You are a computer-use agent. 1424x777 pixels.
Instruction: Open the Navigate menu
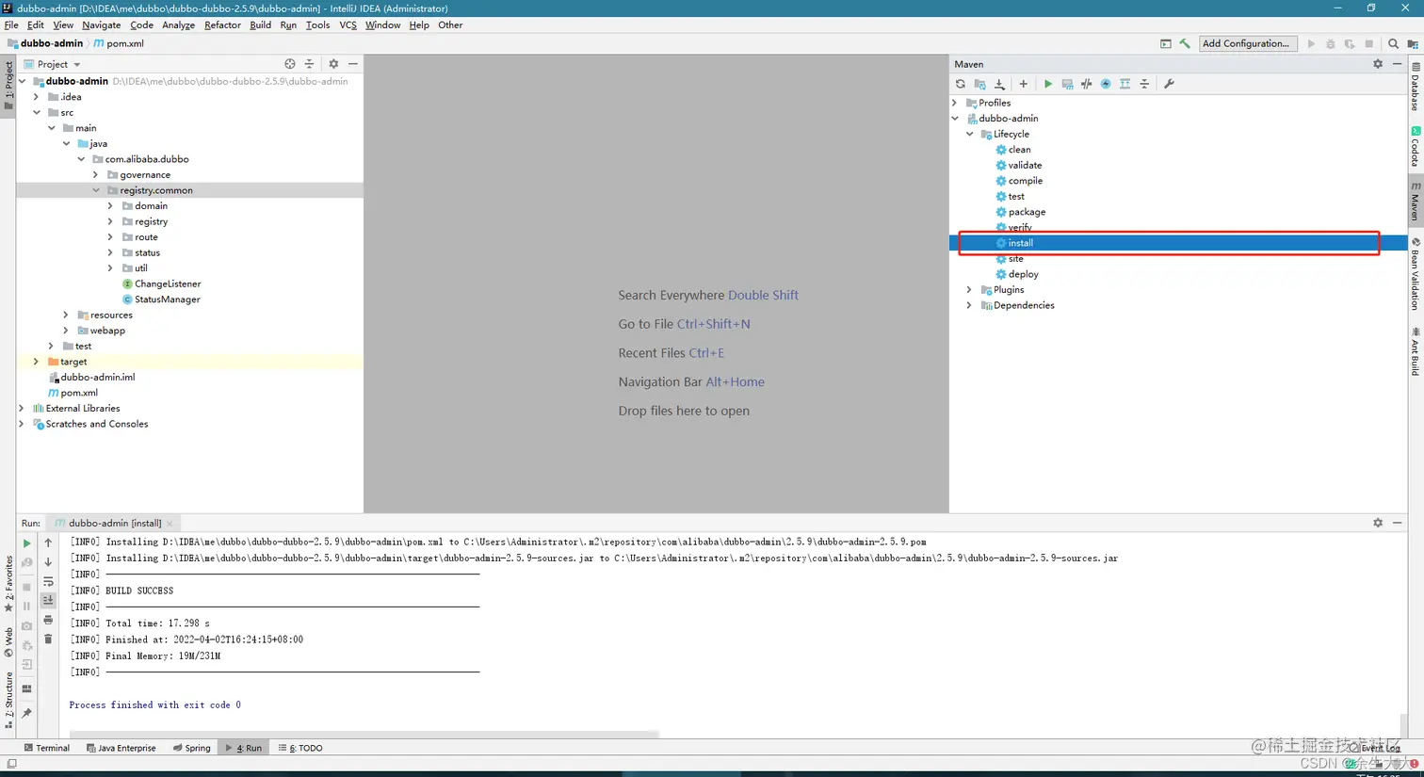point(101,25)
